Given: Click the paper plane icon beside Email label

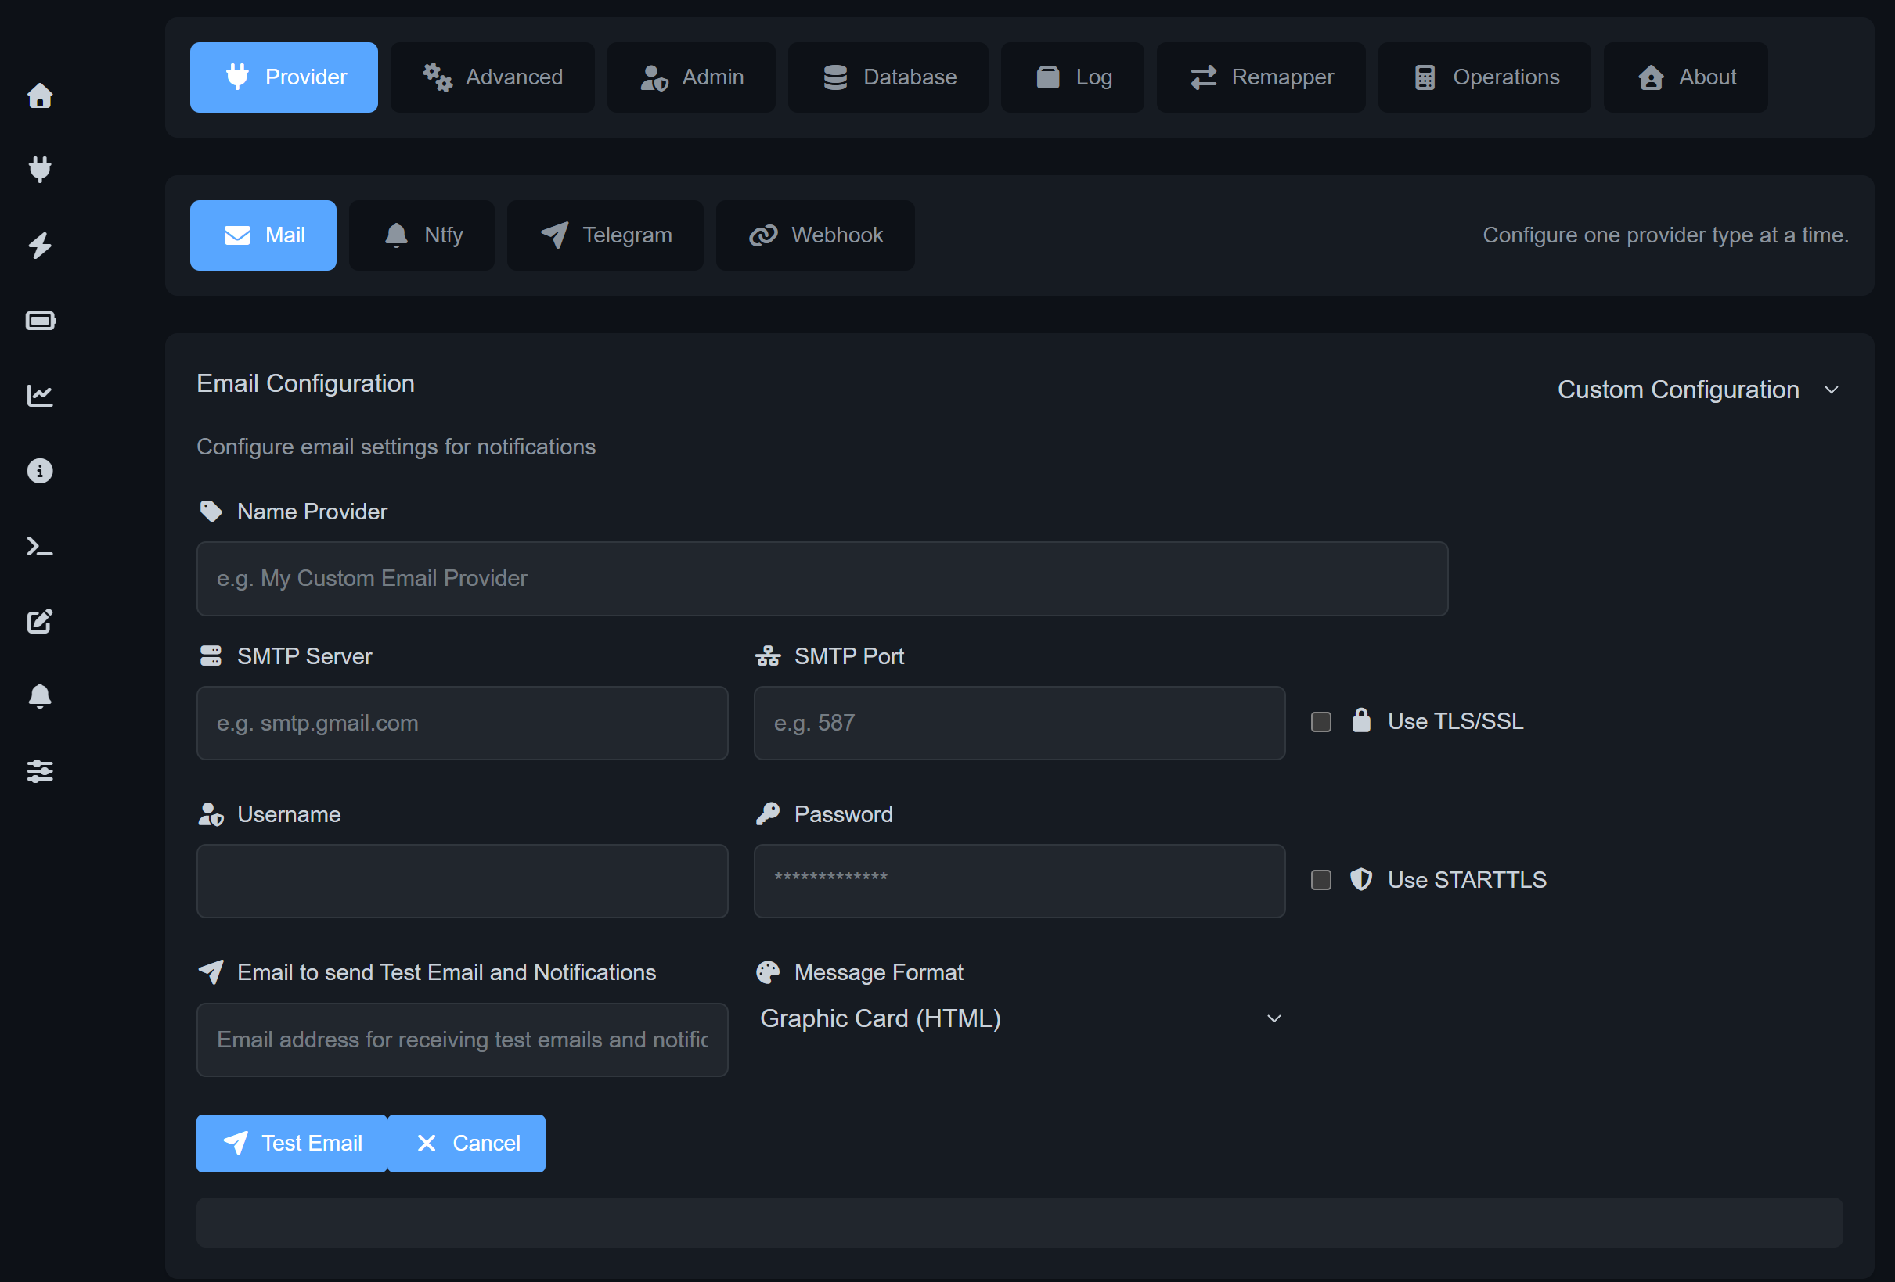Looking at the screenshot, I should [211, 971].
